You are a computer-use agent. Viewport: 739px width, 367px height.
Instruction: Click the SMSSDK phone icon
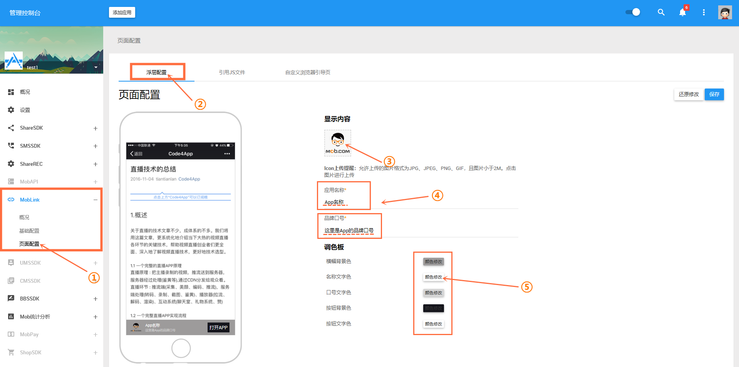11,145
